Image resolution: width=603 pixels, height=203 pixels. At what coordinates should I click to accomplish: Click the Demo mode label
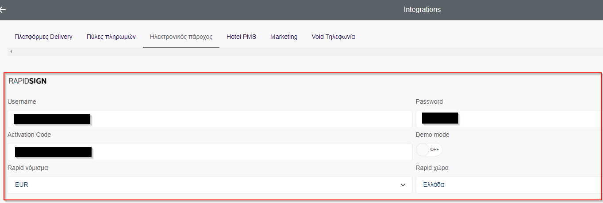click(432, 135)
